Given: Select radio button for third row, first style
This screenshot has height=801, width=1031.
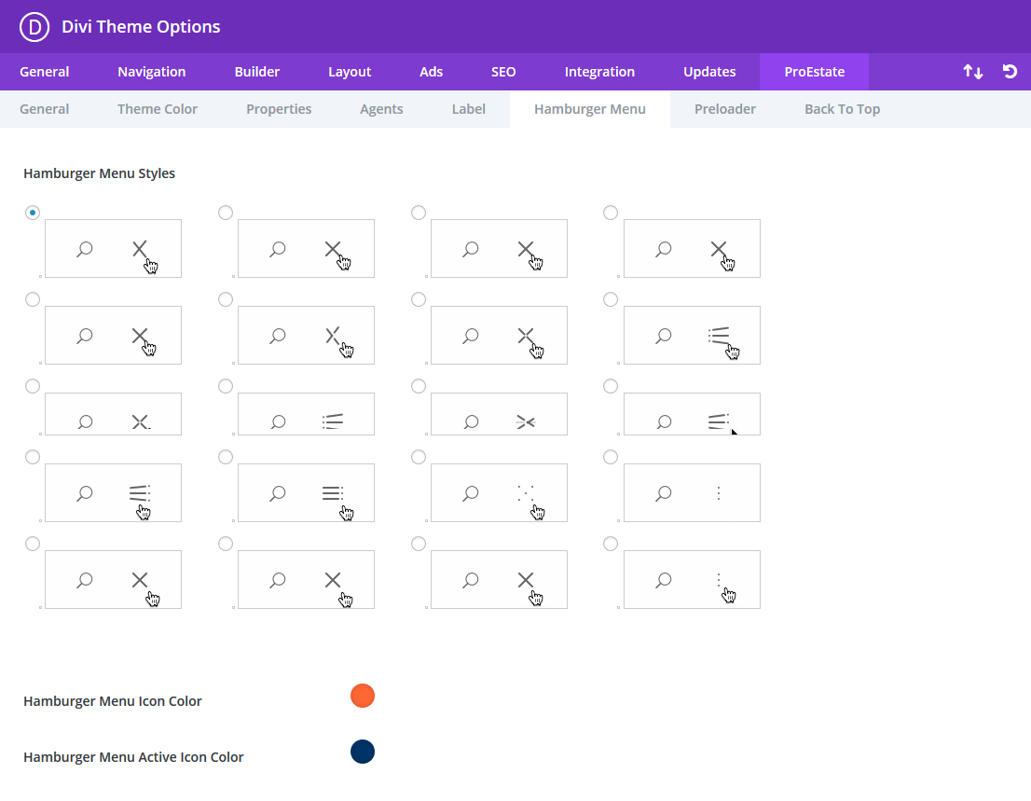Looking at the screenshot, I should [x=33, y=386].
